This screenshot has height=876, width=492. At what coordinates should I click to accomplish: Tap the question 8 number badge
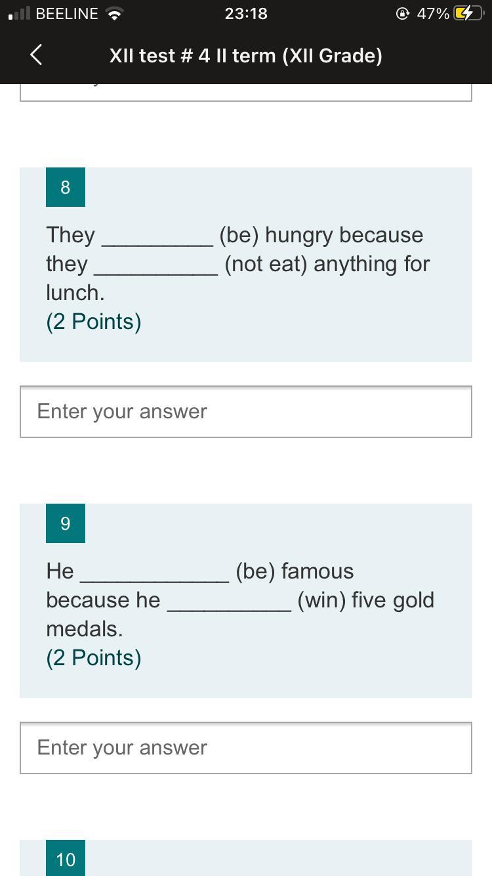click(66, 187)
